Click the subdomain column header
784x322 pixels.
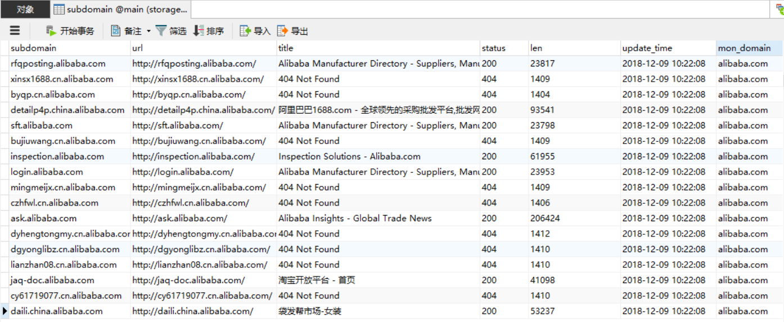pyautogui.click(x=34, y=48)
